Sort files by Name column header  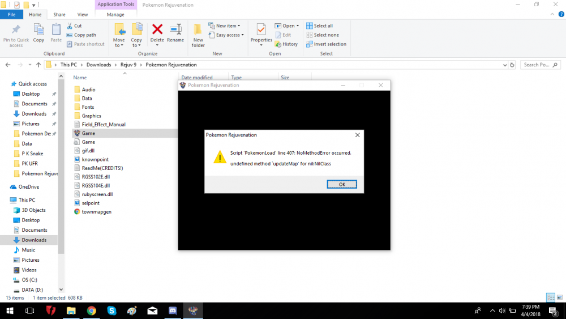pyautogui.click(x=80, y=77)
